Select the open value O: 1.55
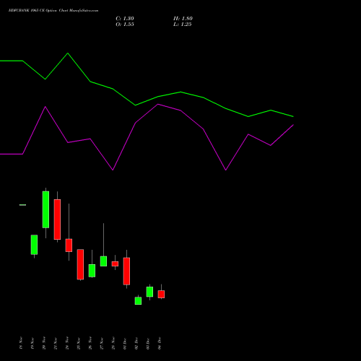 coord(125,25)
